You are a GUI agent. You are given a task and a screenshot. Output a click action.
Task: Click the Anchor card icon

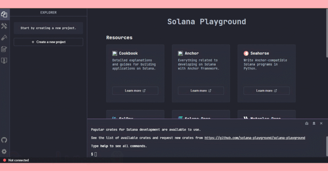coord(180,53)
